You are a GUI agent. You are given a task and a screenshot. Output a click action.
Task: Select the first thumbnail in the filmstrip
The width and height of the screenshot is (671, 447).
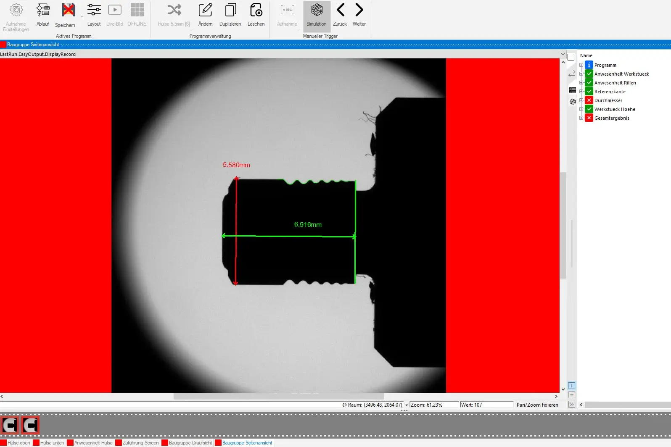point(10,425)
